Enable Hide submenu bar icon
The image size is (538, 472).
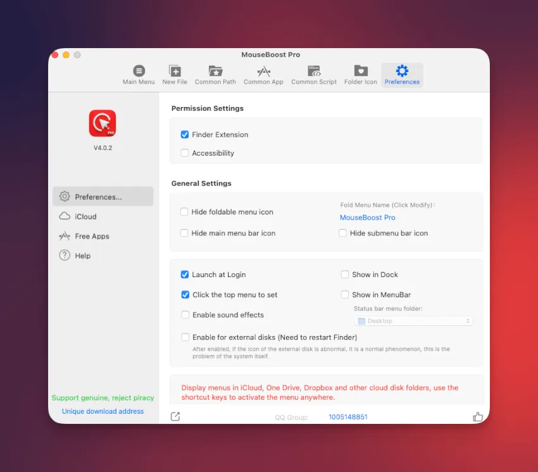pyautogui.click(x=342, y=233)
